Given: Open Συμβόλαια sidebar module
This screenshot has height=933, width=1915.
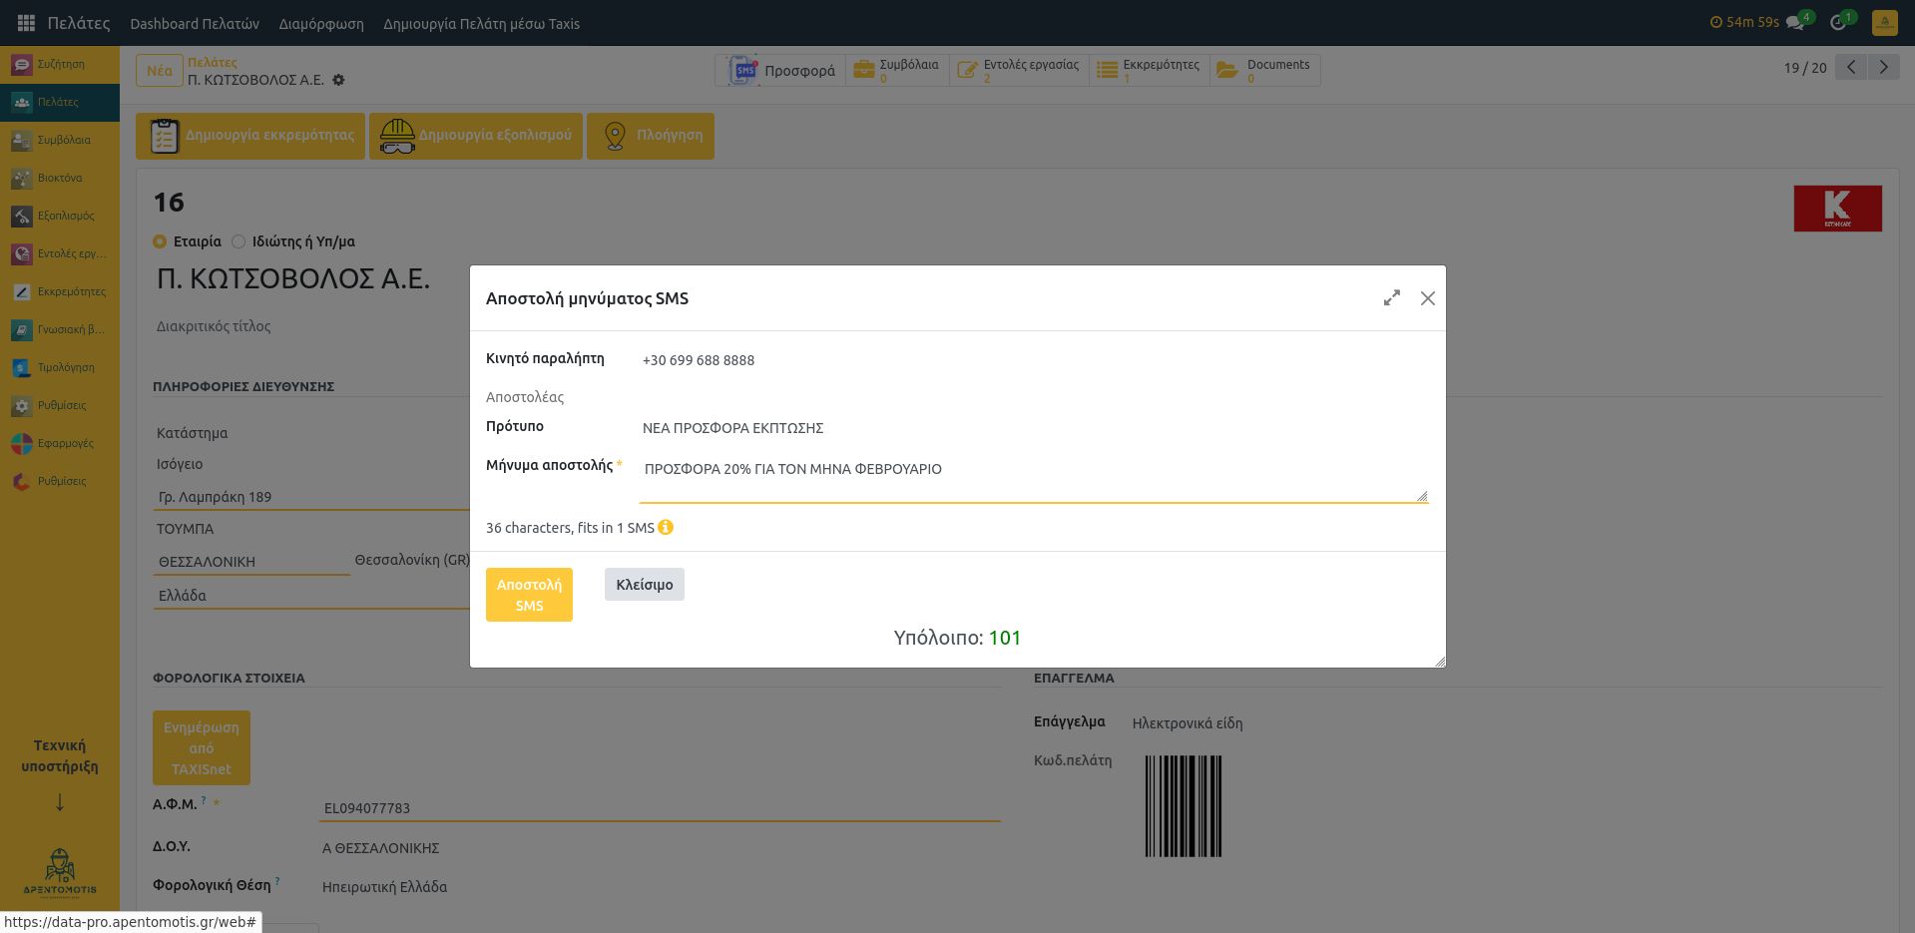Looking at the screenshot, I should pos(60,140).
